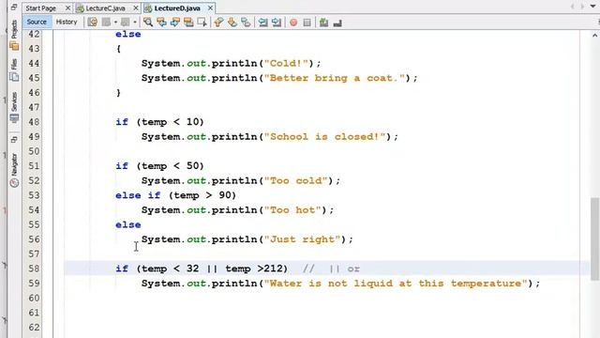Click Find Previous Occurrence icon
Viewport: 600px width, 338px height.
(x=161, y=23)
